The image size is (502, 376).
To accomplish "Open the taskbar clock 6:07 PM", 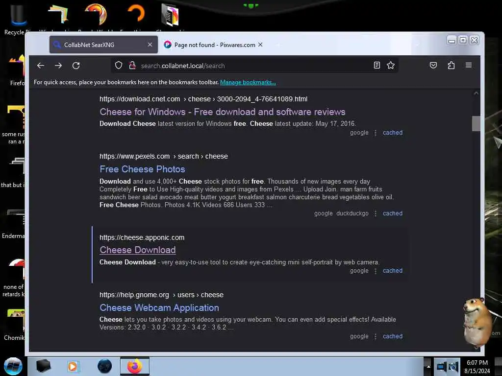I will (x=477, y=367).
